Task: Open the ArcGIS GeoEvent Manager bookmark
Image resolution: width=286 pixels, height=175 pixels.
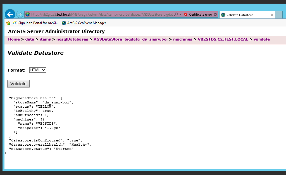Action: tap(84, 23)
